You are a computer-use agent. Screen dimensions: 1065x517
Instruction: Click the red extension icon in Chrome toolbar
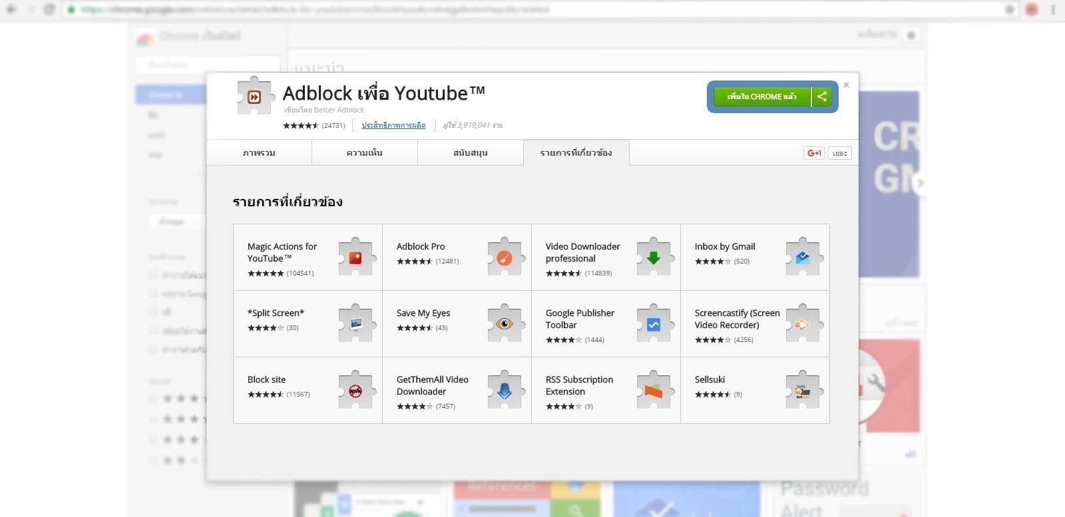[1032, 9]
